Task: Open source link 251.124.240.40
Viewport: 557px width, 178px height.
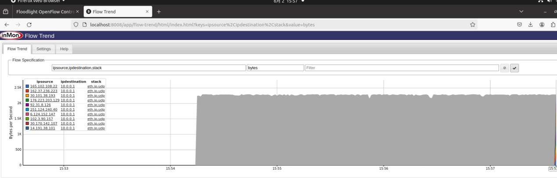Action: (x=43, y=109)
